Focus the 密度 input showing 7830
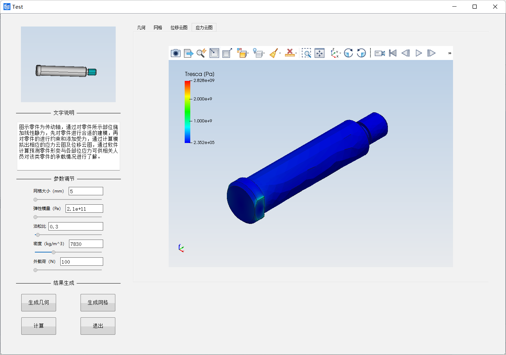Viewport: 506px width, 355px height. 86,244
